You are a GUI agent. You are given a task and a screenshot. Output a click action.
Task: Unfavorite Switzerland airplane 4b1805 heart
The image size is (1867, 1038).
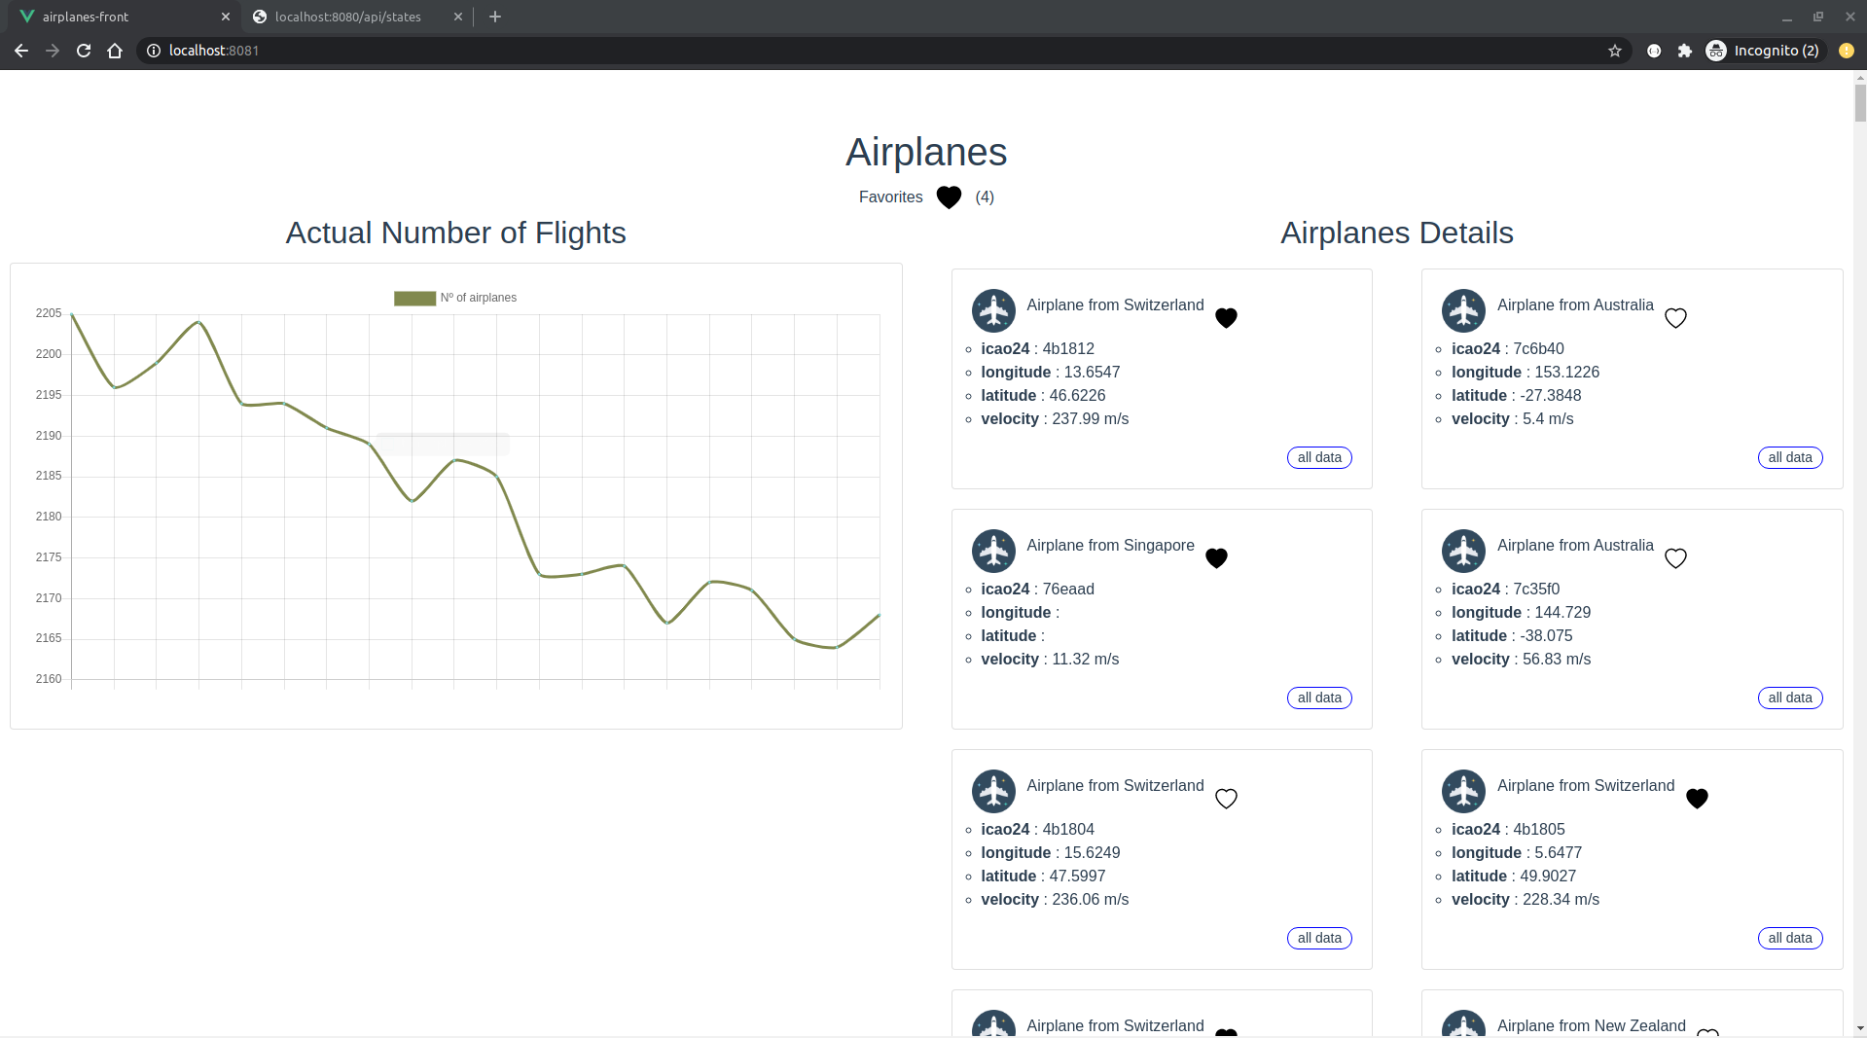tap(1697, 799)
